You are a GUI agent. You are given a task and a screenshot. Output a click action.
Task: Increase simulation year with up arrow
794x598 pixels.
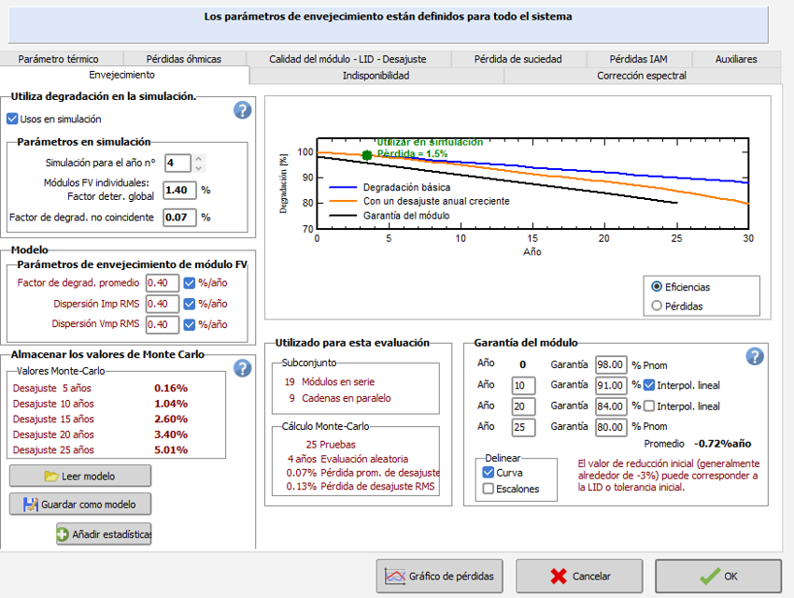pyautogui.click(x=199, y=158)
